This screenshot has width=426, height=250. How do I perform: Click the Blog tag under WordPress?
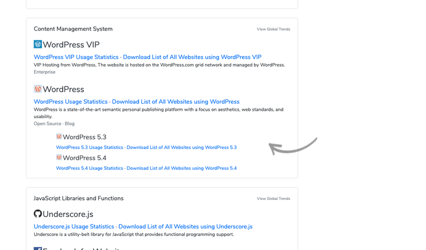(x=69, y=124)
